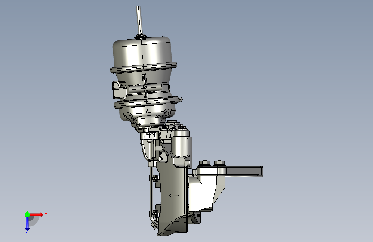Select the upper dome of the brake chamber
This screenshot has height=242, width=373.
click(143, 53)
